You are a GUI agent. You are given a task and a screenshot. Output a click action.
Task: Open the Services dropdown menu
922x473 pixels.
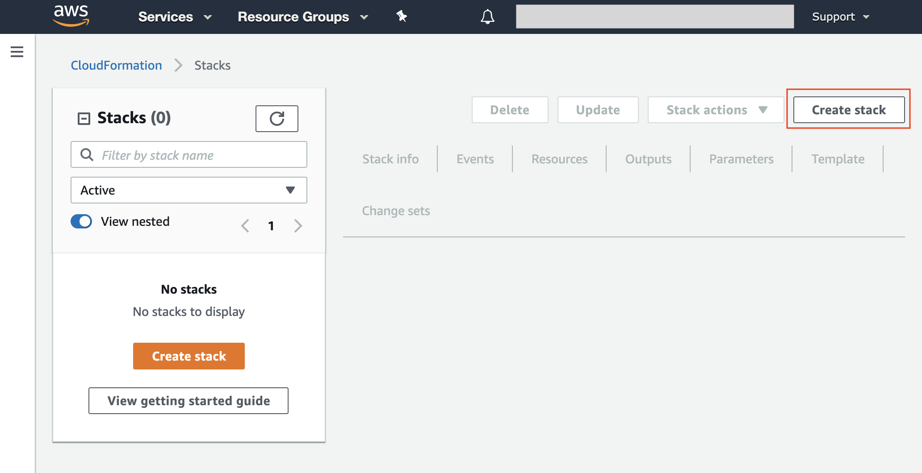tap(175, 17)
